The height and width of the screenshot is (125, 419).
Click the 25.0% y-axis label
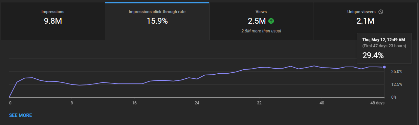click(x=396, y=72)
